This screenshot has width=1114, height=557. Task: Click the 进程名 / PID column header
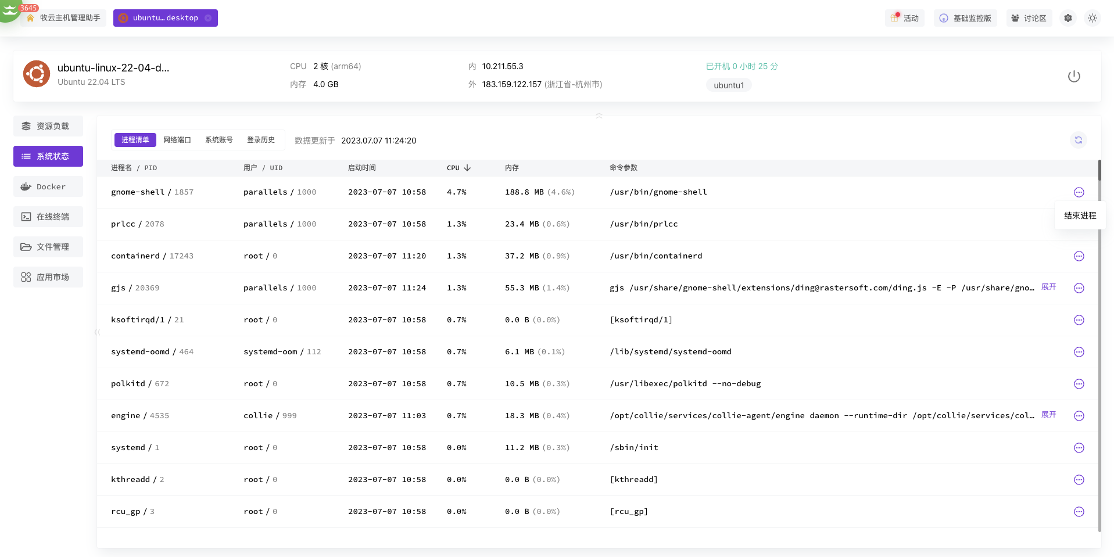click(134, 168)
